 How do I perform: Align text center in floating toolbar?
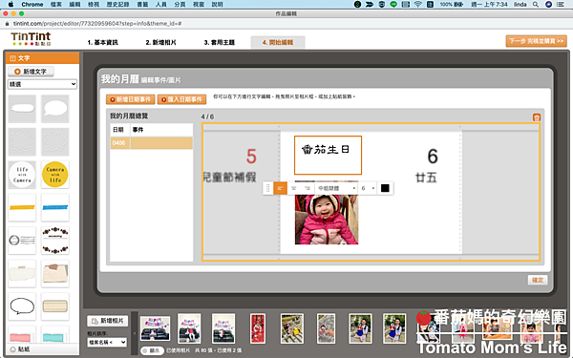click(294, 188)
